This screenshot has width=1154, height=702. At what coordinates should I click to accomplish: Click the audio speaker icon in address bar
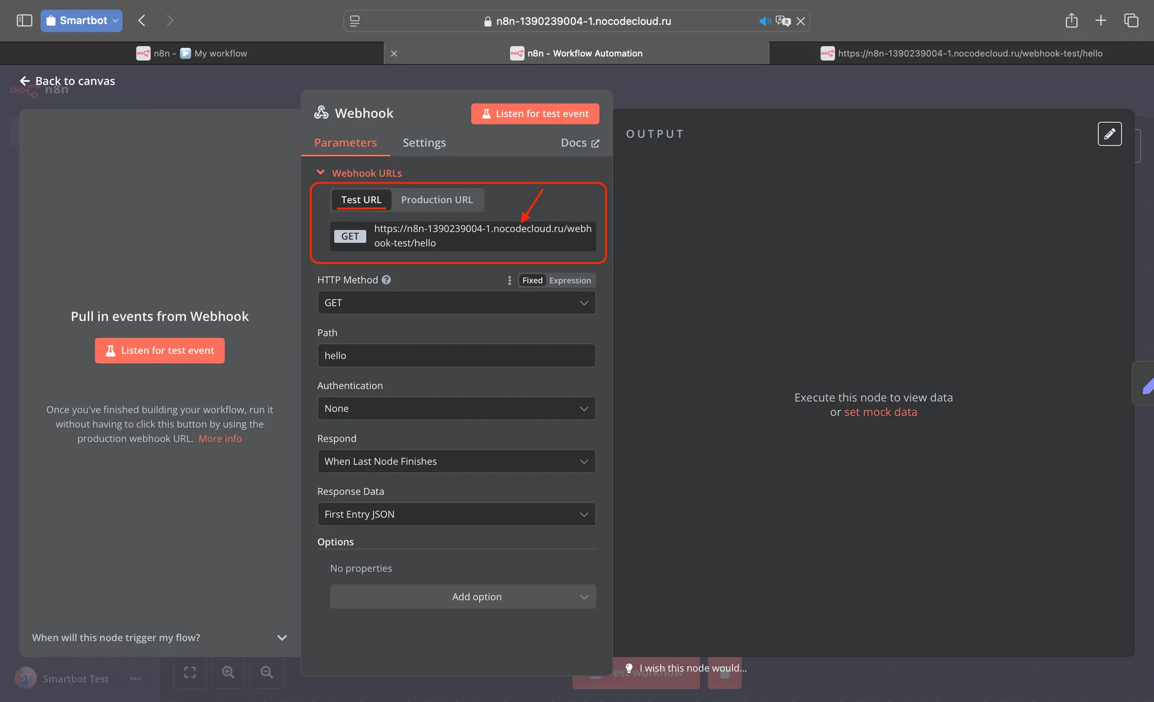765,21
